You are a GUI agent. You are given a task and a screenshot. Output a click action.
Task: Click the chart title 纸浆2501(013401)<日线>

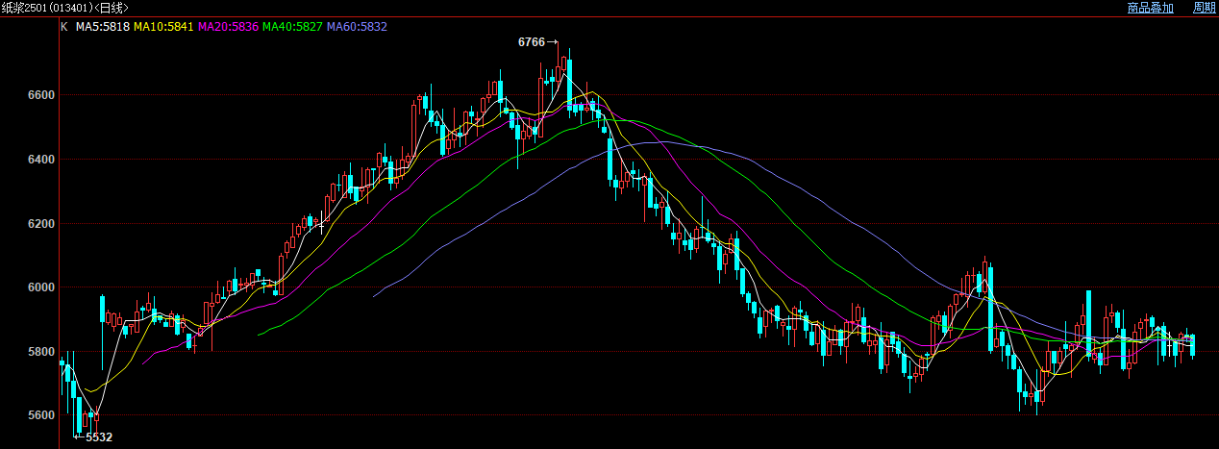click(x=64, y=8)
